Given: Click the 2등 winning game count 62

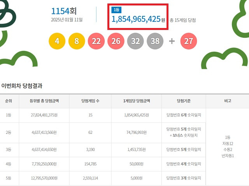Looking at the screenshot, I should (90, 132).
